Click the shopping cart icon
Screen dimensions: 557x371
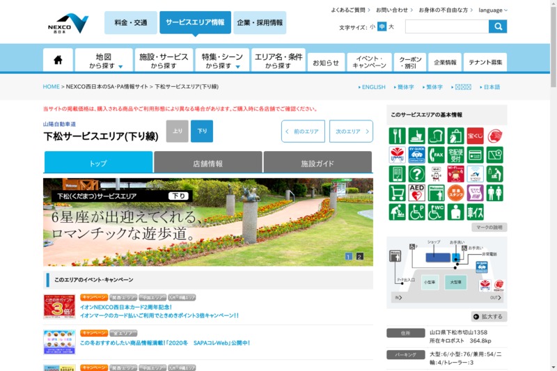point(398,193)
